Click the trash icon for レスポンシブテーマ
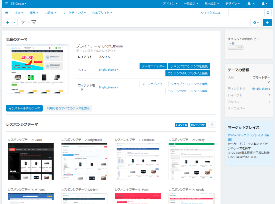 point(212,125)
